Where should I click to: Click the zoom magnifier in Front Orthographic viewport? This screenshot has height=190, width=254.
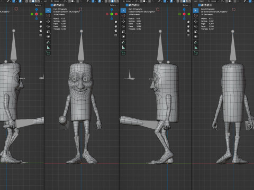tap(116, 22)
